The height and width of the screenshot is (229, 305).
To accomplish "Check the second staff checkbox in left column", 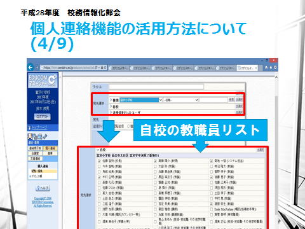I will pos(99,166).
